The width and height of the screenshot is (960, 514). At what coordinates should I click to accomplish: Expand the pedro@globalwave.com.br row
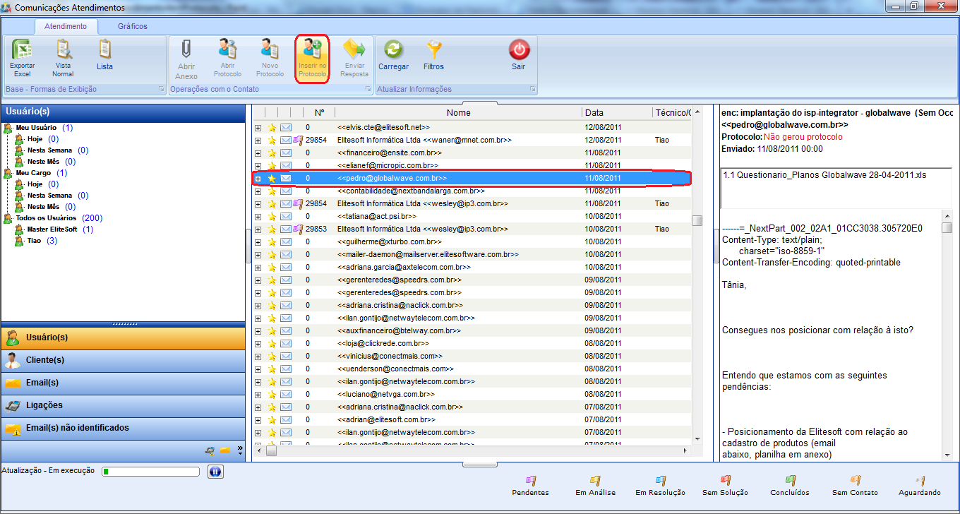pyautogui.click(x=258, y=179)
